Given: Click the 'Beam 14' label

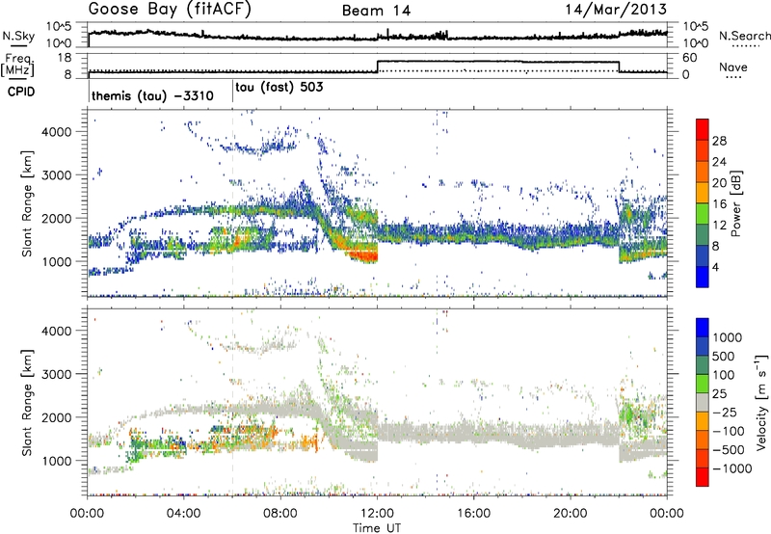Looking at the screenshot, I should click(x=376, y=11).
